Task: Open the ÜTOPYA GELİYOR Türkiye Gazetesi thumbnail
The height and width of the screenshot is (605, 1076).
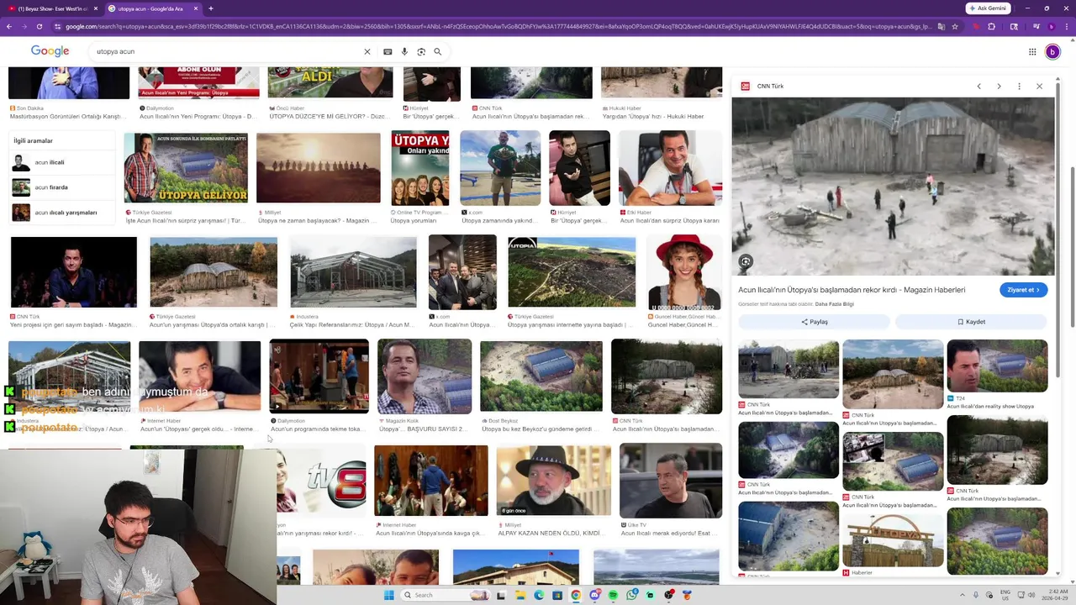Action: (x=186, y=167)
